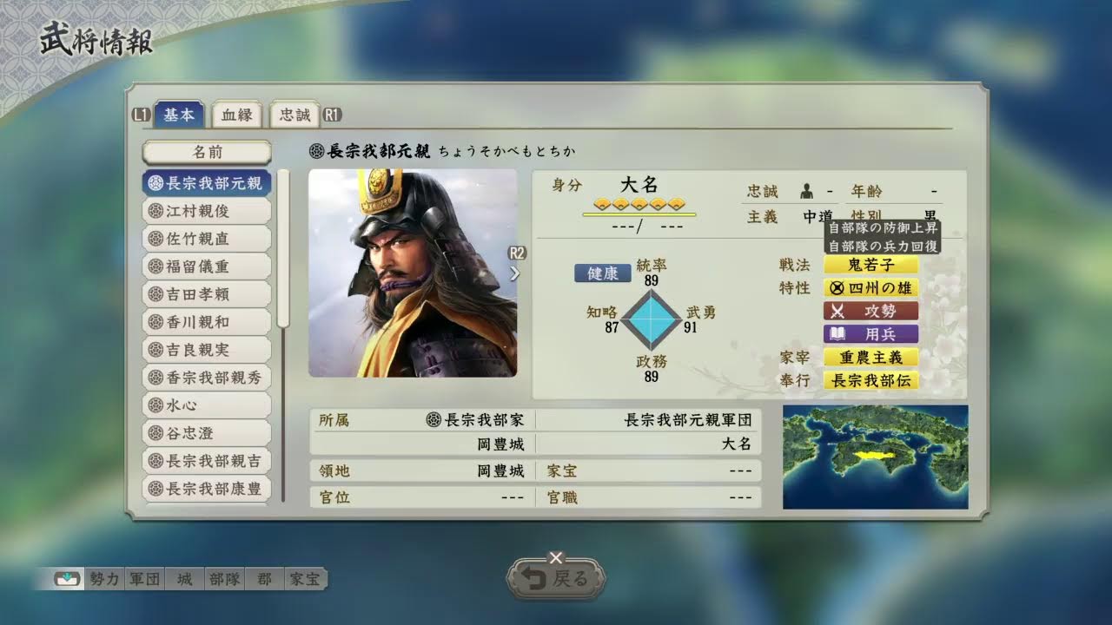Image resolution: width=1112 pixels, height=625 pixels.
Task: Click the 戻る back button
Action: pos(556,579)
